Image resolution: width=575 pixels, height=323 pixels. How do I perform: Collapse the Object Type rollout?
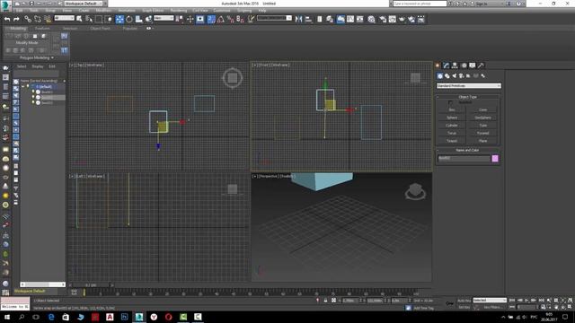tap(467, 97)
